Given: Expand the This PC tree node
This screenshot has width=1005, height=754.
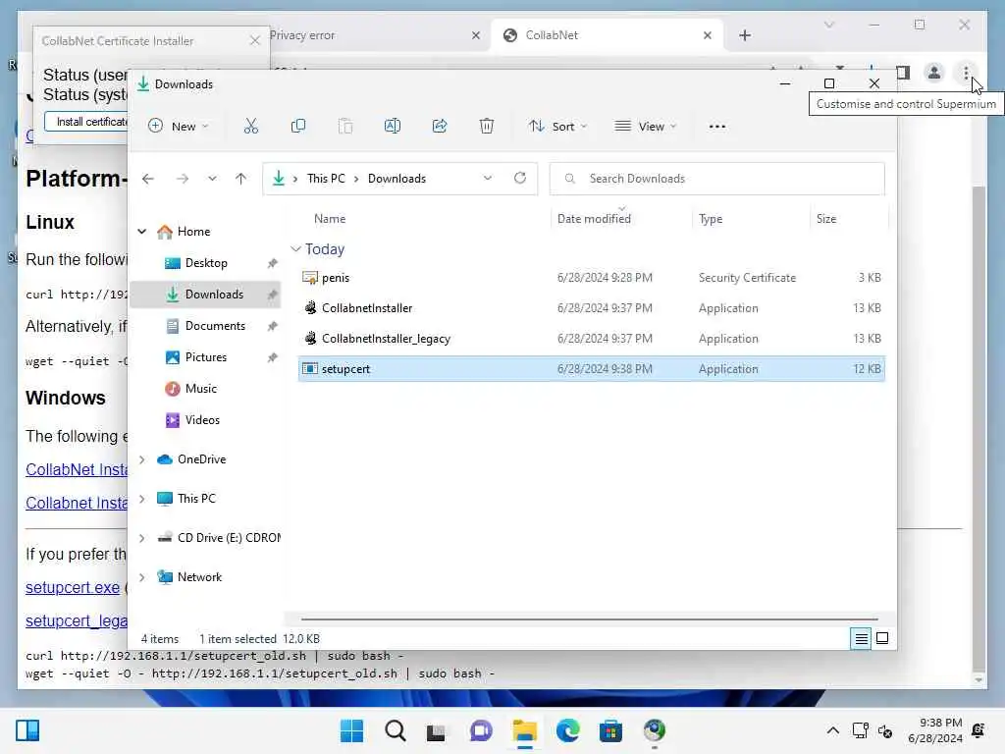Looking at the screenshot, I should pyautogui.click(x=142, y=499).
